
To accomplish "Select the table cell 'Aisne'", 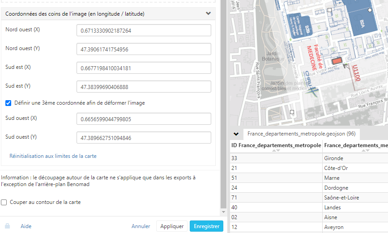I will click(355, 217).
